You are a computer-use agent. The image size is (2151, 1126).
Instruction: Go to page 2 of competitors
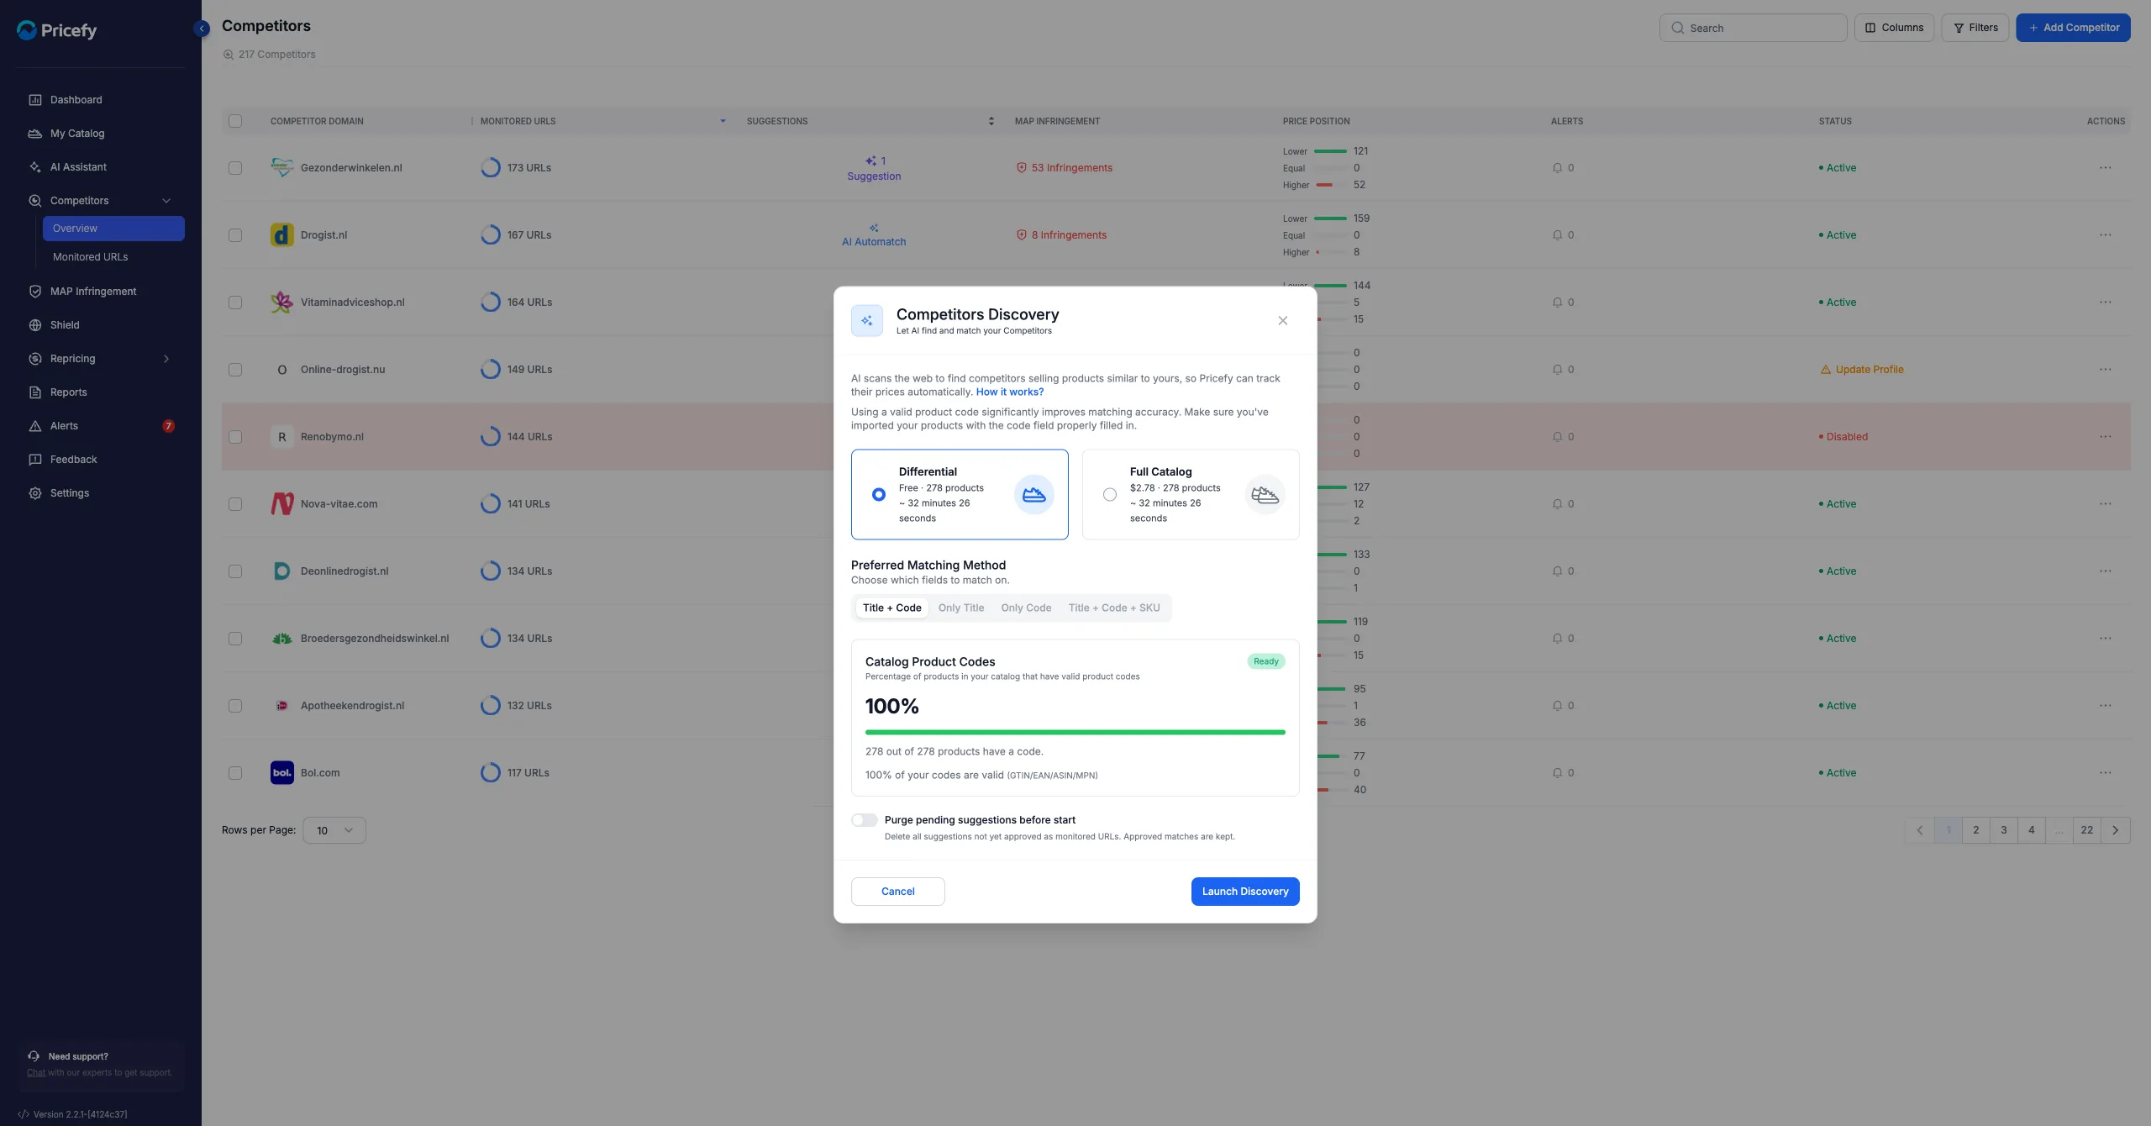1975,830
